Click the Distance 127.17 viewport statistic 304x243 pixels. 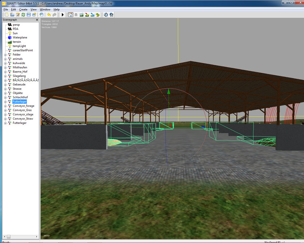coord(50,21)
